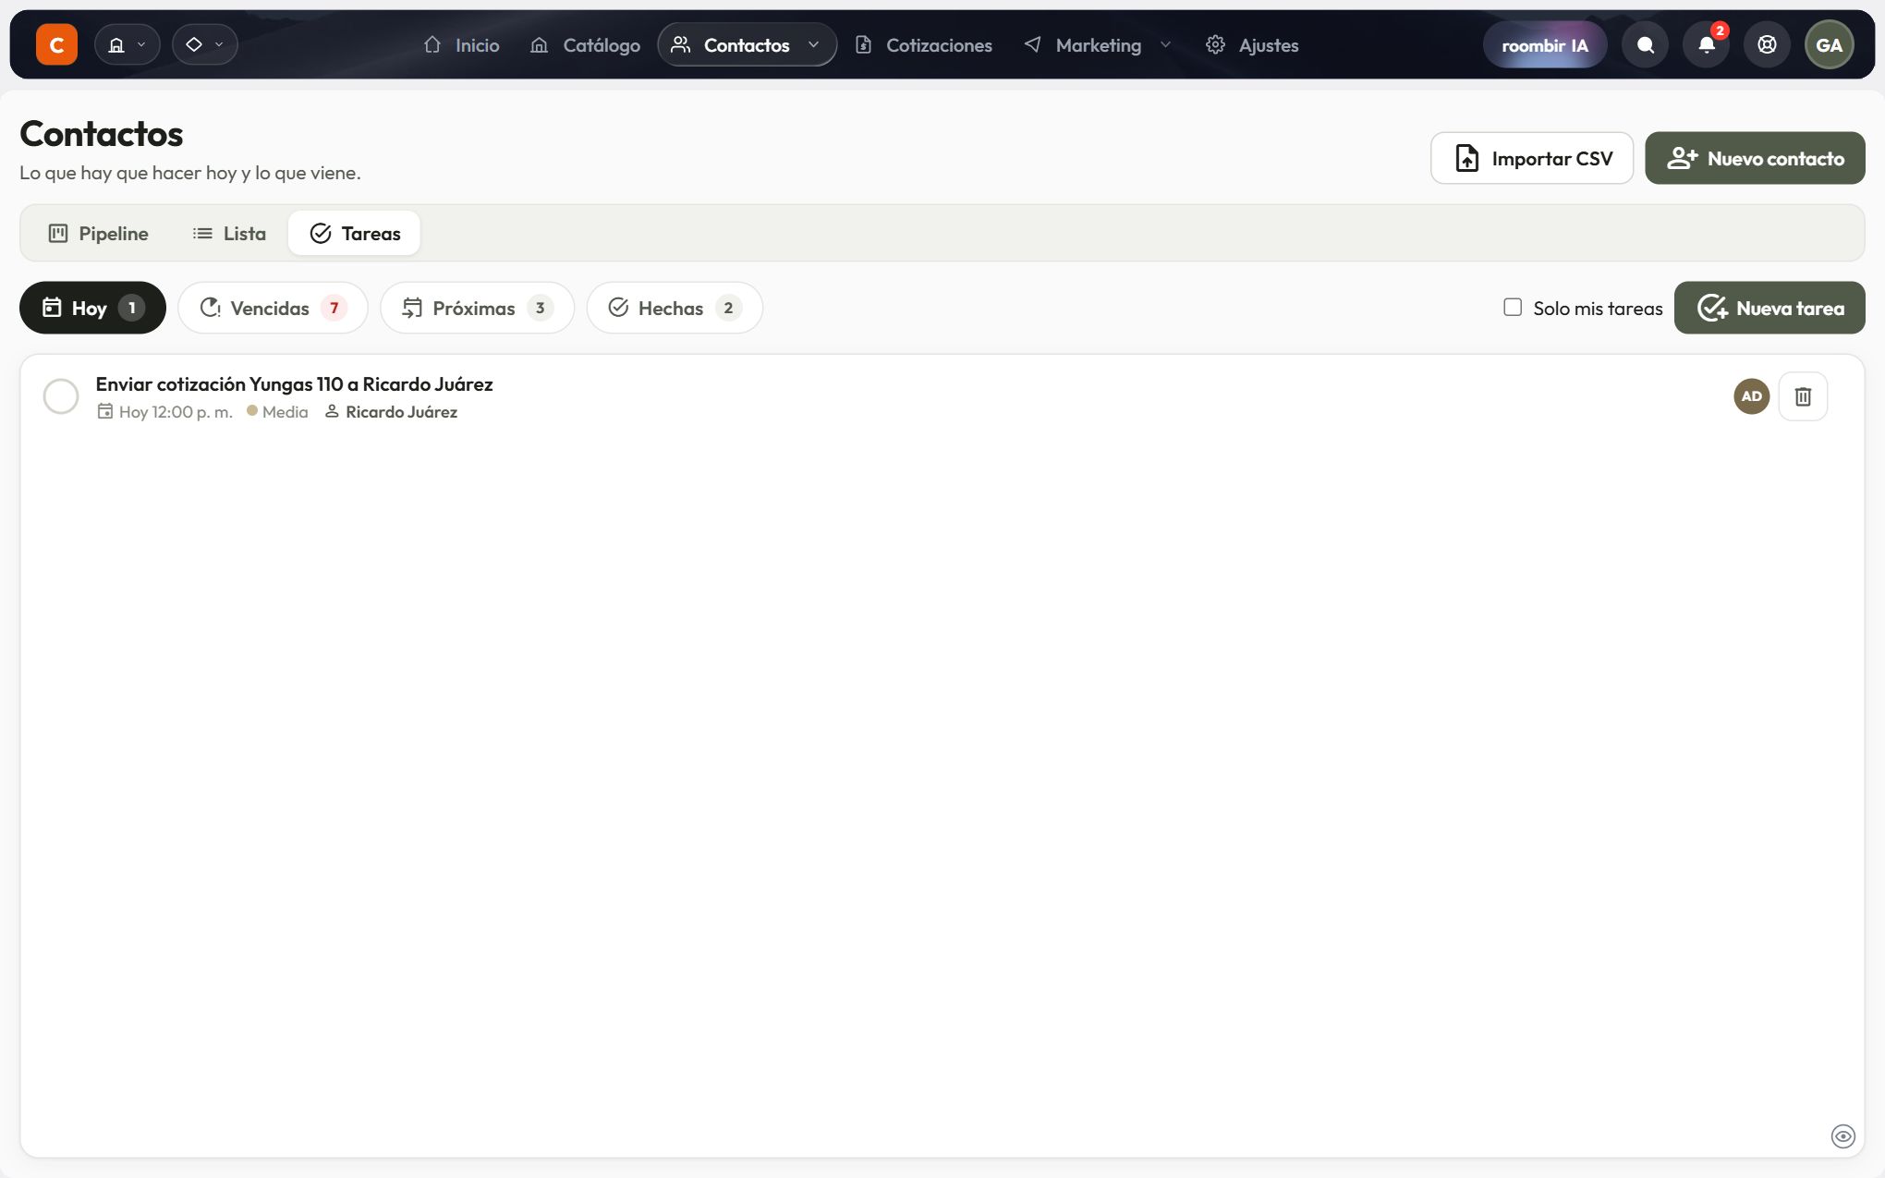This screenshot has height=1178, width=1885.
Task: Click the Catálogo building icon
Action: point(540,44)
